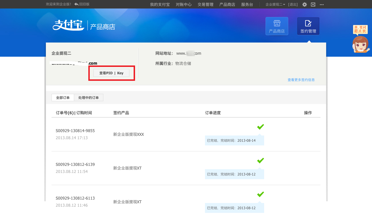Switch to the 全部订单 tab
Screen dimensions: 372x218
[63, 98]
